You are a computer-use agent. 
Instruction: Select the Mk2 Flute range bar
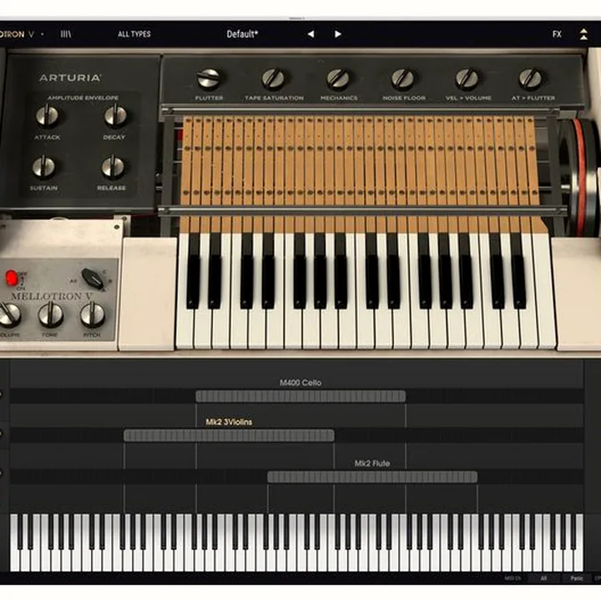pyautogui.click(x=372, y=477)
